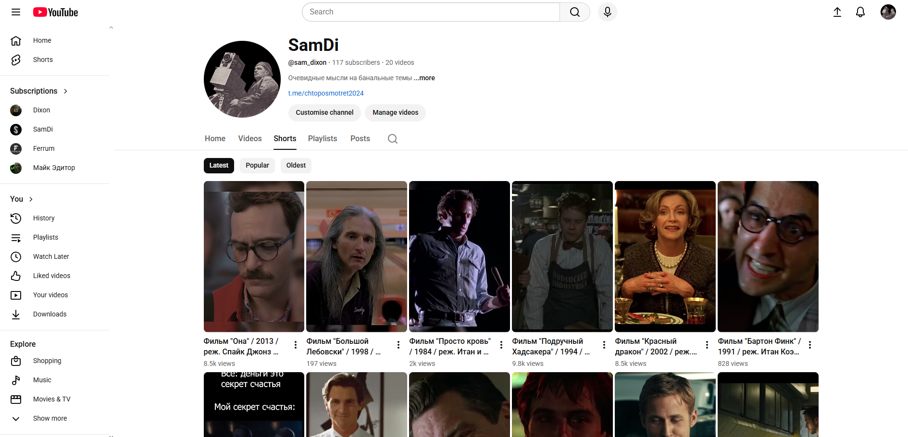Open Фильм "Подручный Хадсакера" title link
The image size is (908, 437).
coord(551,347)
